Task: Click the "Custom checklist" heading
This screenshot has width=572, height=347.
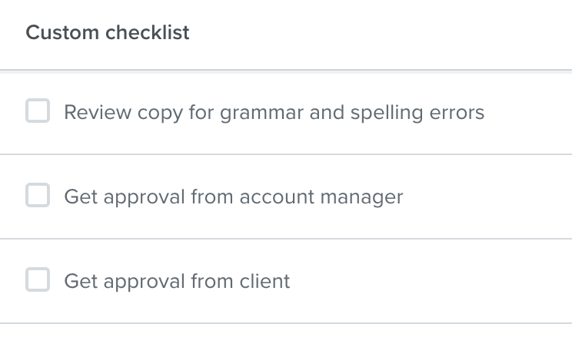Action: click(x=108, y=33)
